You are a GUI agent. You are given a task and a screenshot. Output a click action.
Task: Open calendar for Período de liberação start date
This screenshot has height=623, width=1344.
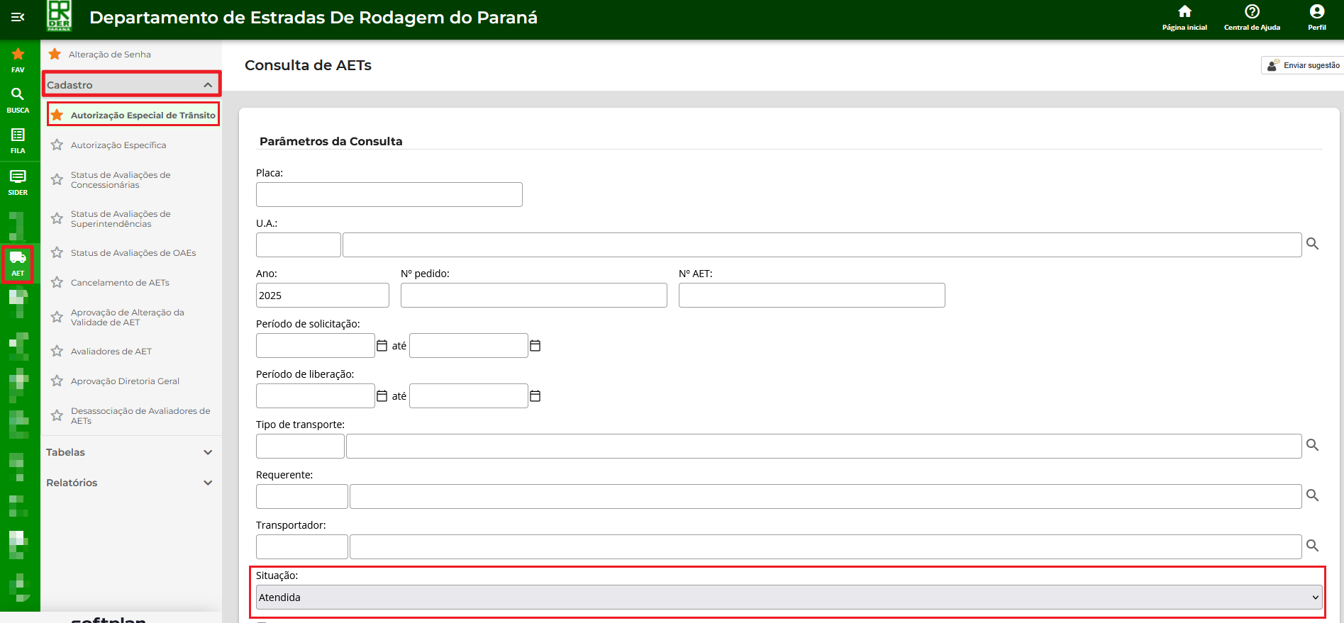pyautogui.click(x=382, y=396)
